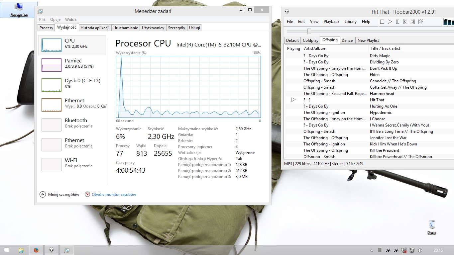Sort by Artist/album column header
This screenshot has width=454, height=255.
pos(336,48)
